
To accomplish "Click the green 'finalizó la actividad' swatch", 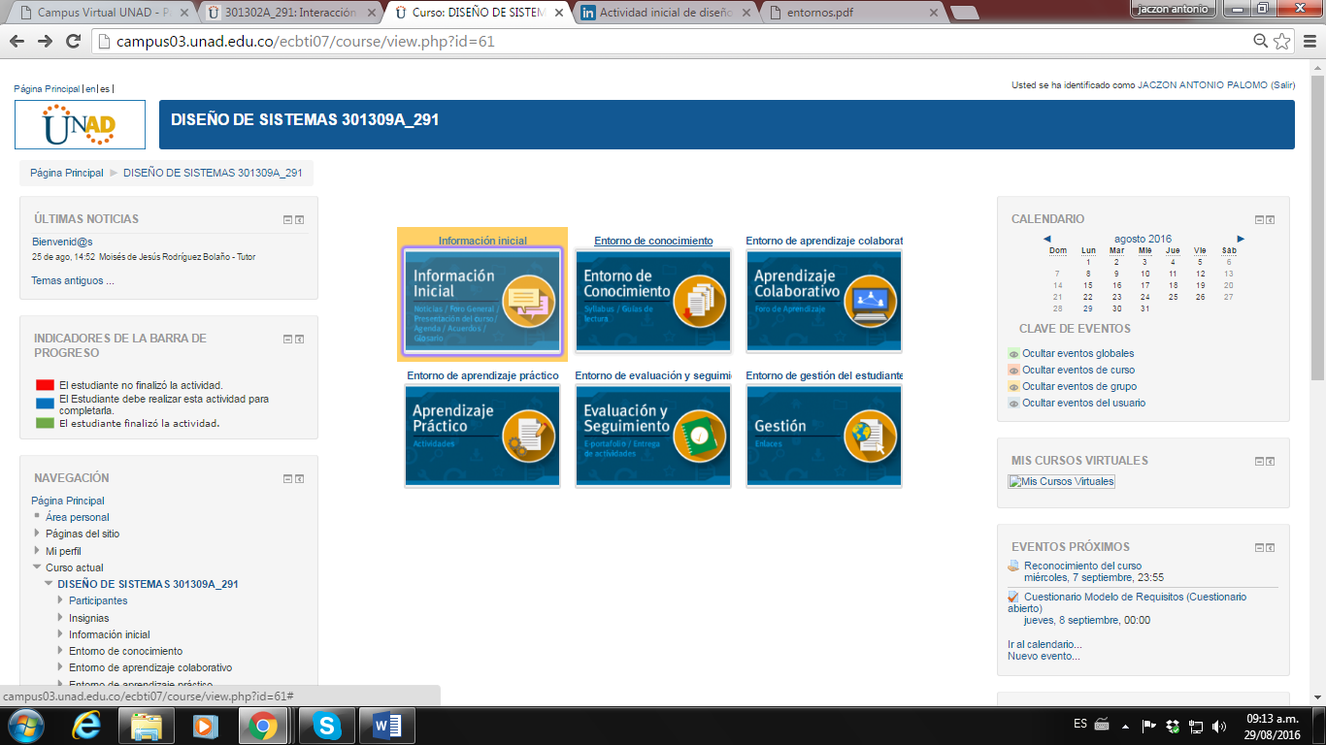I will coord(45,423).
